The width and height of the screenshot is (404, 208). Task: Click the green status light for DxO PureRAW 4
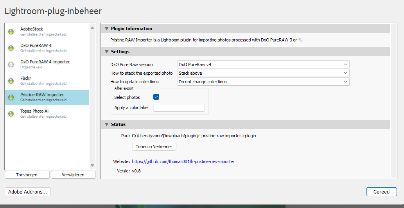tap(11, 48)
